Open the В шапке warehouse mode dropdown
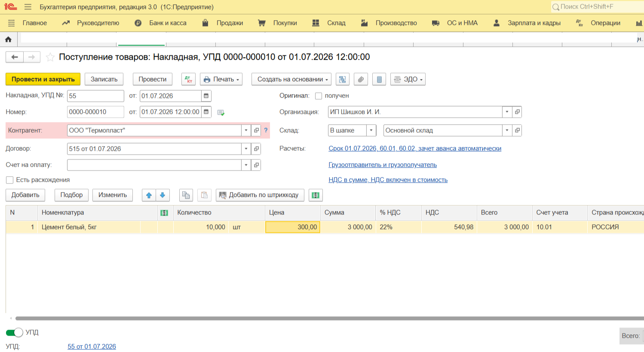644x352 pixels. [x=371, y=130]
